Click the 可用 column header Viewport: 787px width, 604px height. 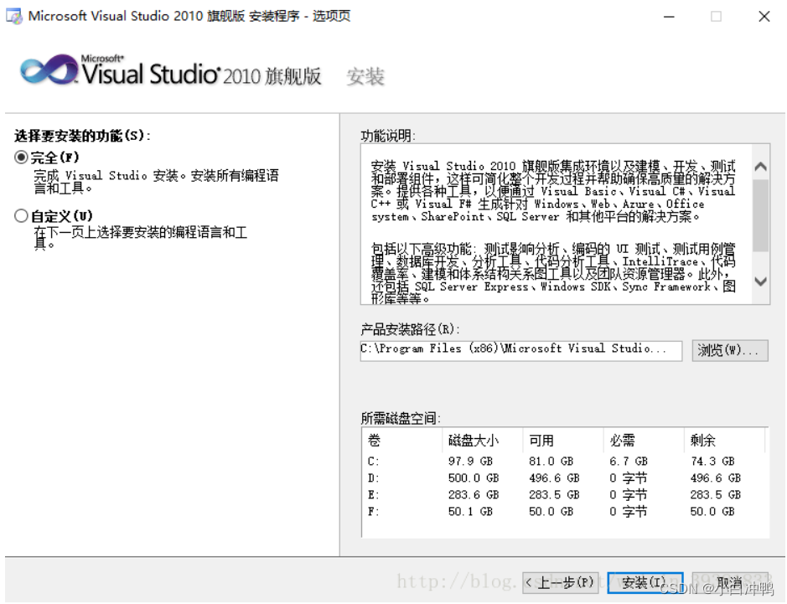[x=541, y=441]
